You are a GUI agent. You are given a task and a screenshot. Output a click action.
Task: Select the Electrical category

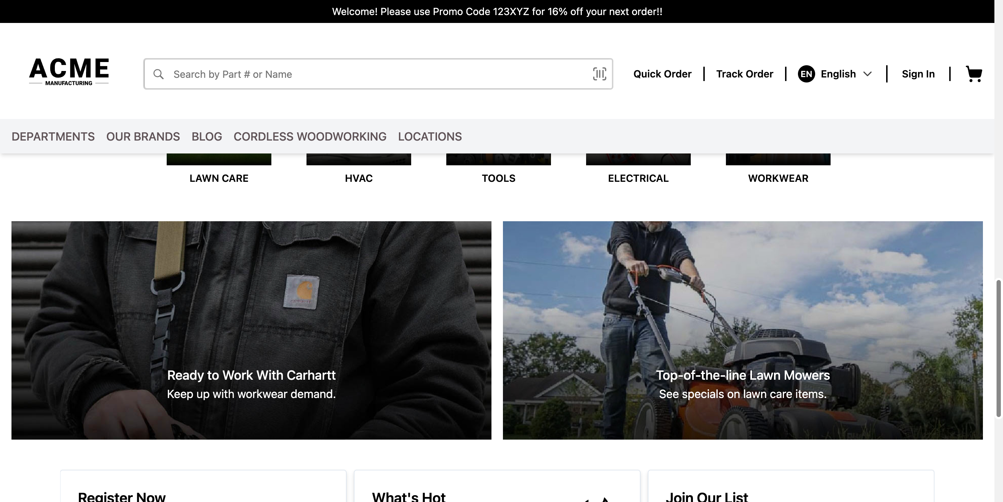coord(638,178)
